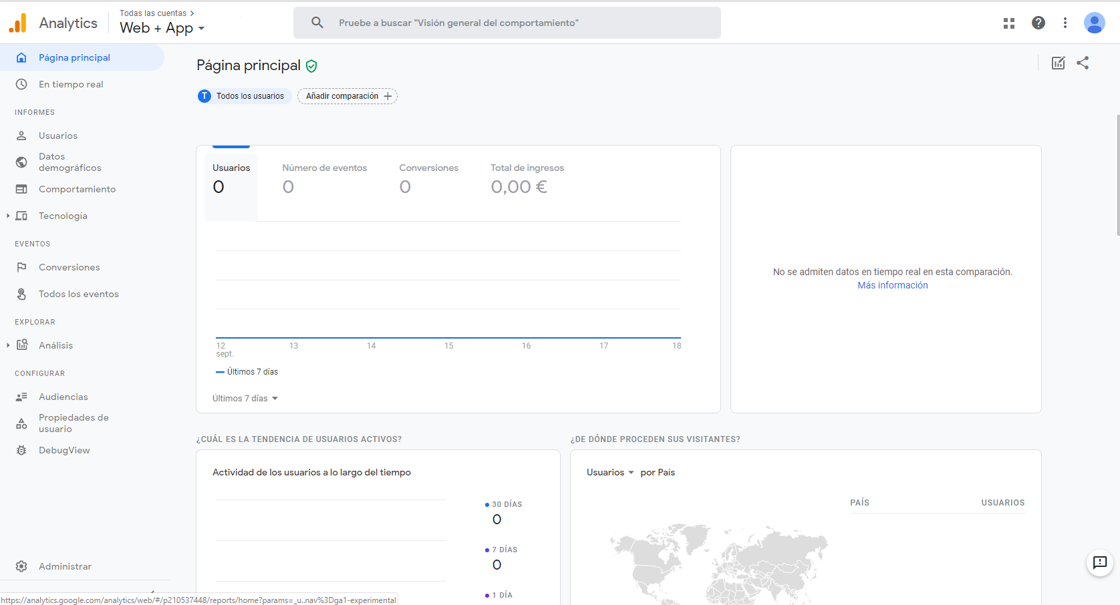Open the three-dot more options menu

tap(1065, 23)
